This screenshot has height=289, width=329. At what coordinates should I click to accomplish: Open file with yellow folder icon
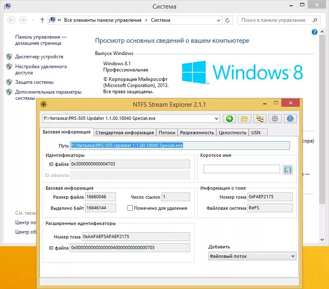click(244, 119)
